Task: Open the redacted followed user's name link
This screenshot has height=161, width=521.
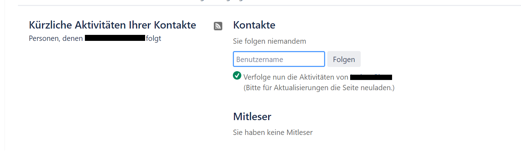Action: [x=371, y=77]
